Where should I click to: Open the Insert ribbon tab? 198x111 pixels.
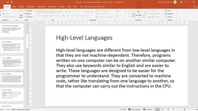14,7
